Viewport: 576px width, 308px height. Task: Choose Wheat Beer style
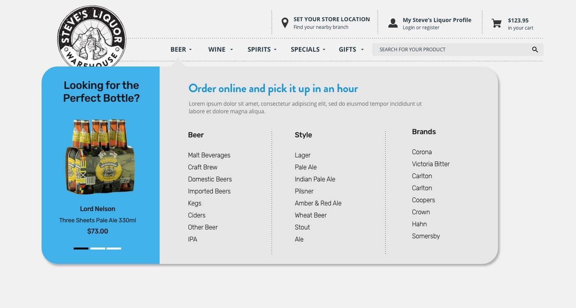[311, 215]
